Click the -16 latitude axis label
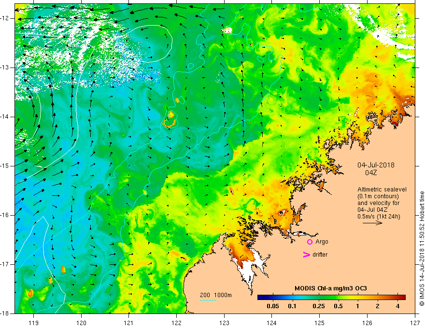The height and width of the screenshot is (328, 425). pyautogui.click(x=6, y=215)
